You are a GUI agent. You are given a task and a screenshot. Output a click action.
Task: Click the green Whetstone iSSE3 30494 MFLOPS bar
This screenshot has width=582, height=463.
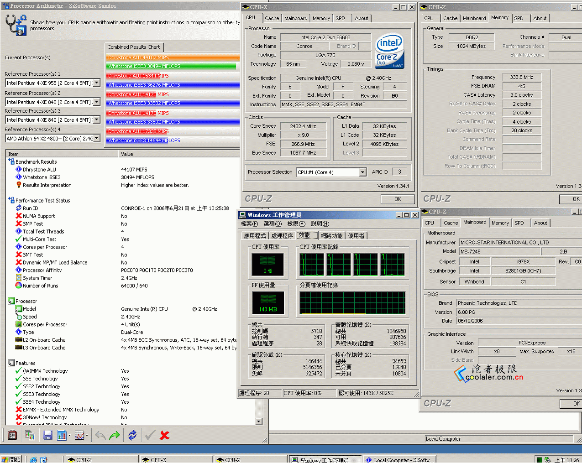point(171,66)
